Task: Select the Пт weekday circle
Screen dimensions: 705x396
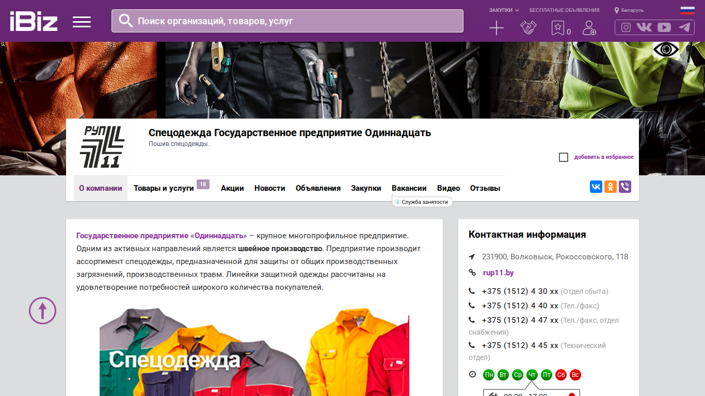Action: [x=547, y=375]
